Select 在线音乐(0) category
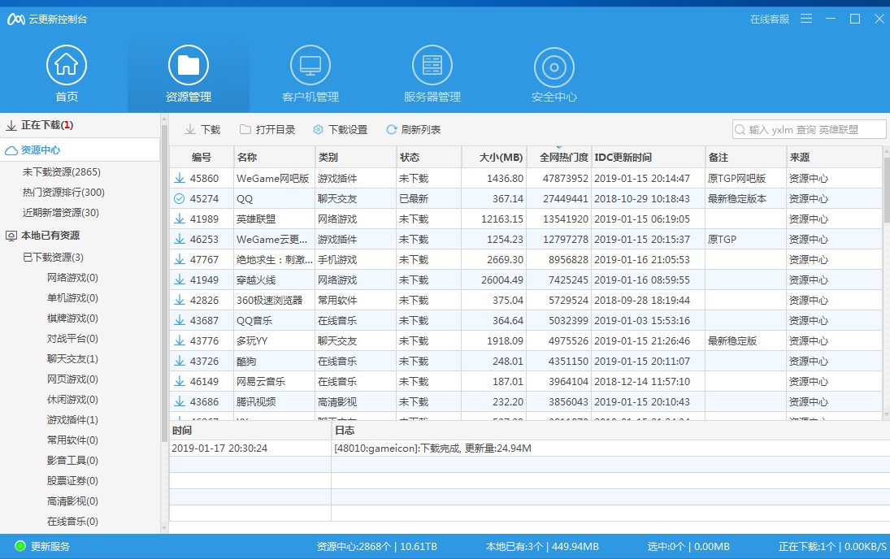Viewport: 890px width, 559px height. (x=72, y=522)
